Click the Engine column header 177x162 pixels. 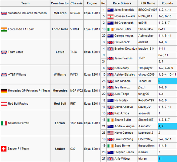click(x=92, y=3)
